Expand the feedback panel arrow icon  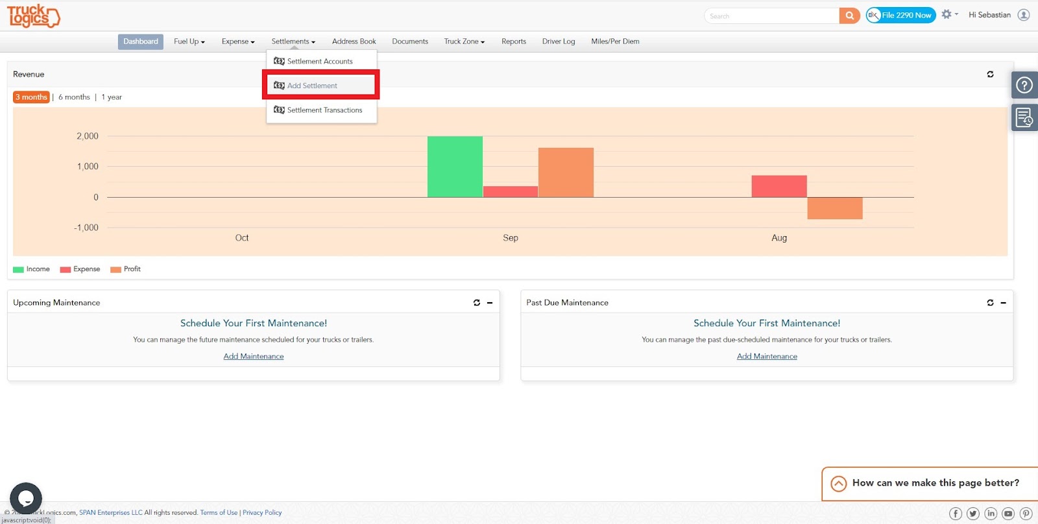pos(839,484)
